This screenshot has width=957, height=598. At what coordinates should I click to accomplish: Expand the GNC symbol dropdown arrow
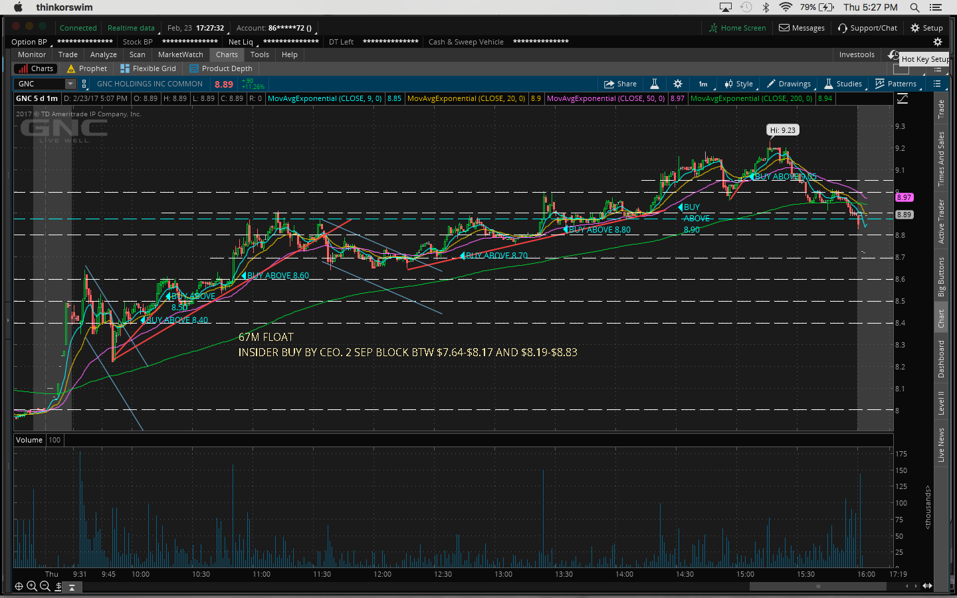pyautogui.click(x=70, y=84)
